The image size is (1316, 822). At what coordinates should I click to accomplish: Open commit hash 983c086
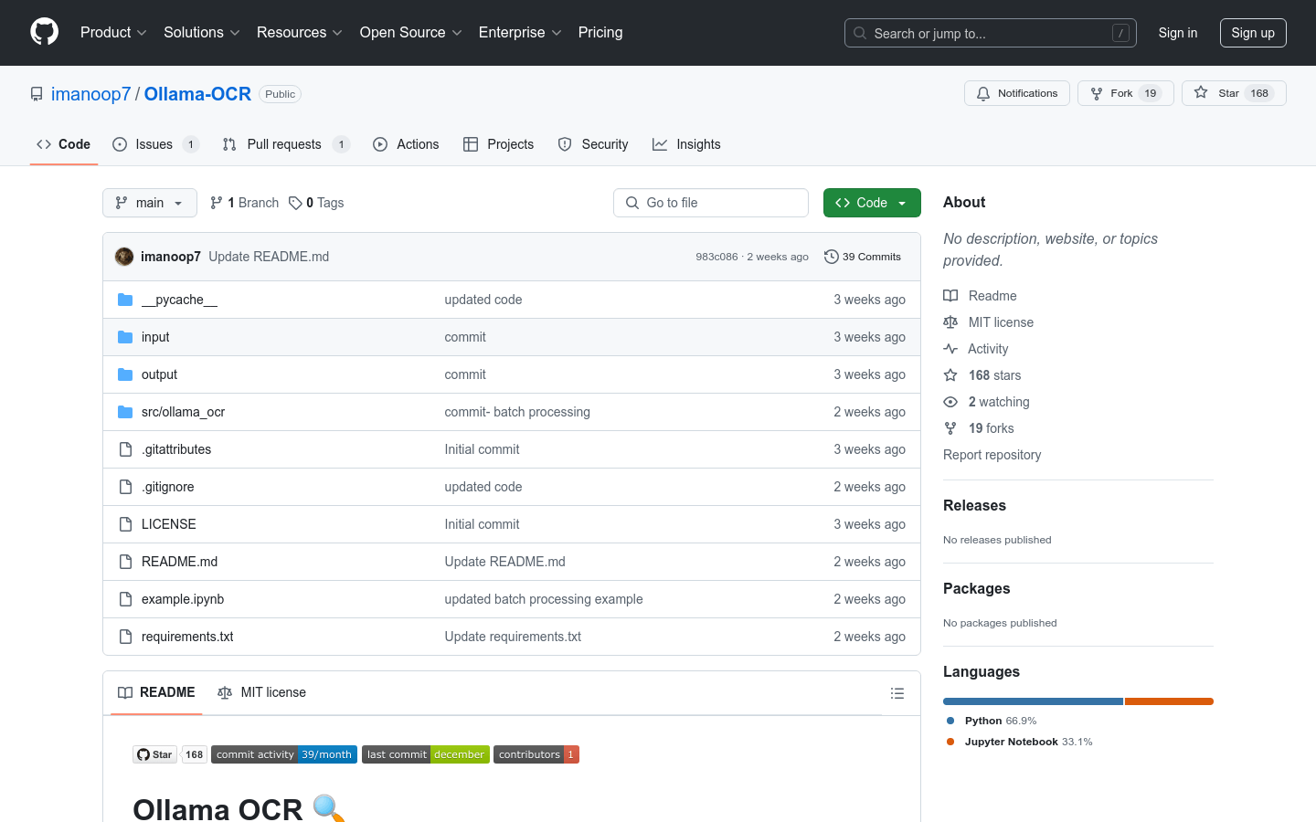click(x=716, y=257)
